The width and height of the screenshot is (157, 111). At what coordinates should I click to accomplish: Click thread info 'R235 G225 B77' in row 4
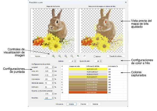tap(92, 77)
